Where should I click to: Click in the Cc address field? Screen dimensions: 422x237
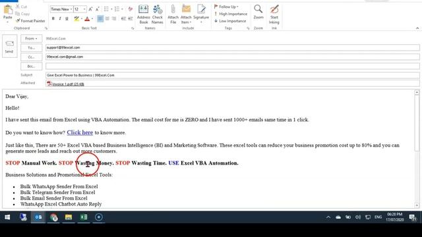tap(233, 57)
